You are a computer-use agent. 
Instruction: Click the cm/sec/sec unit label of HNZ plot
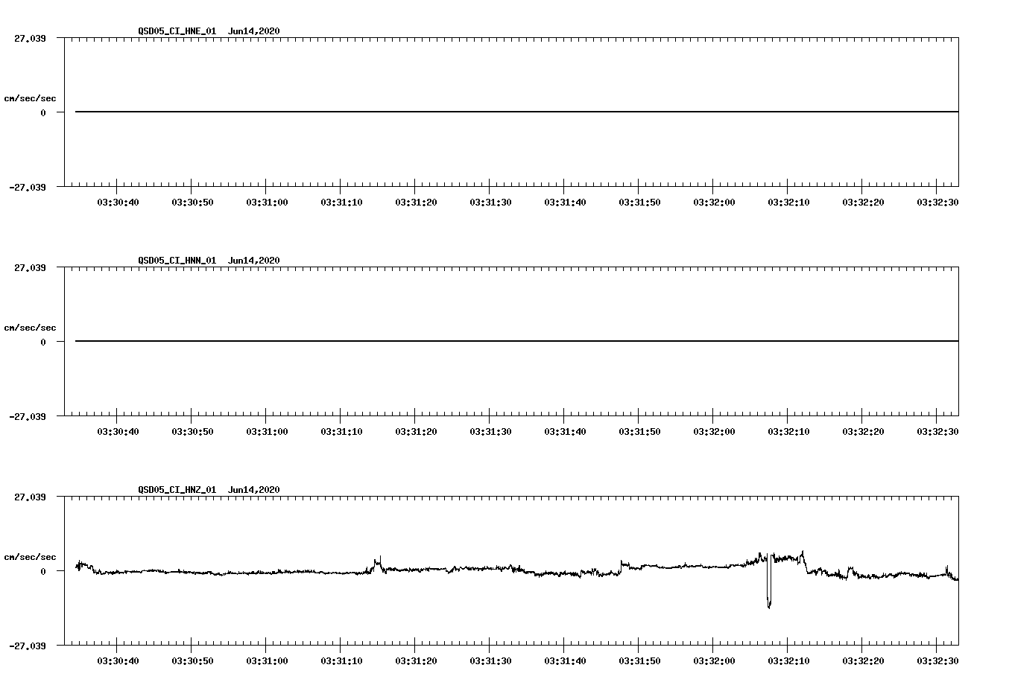[30, 557]
